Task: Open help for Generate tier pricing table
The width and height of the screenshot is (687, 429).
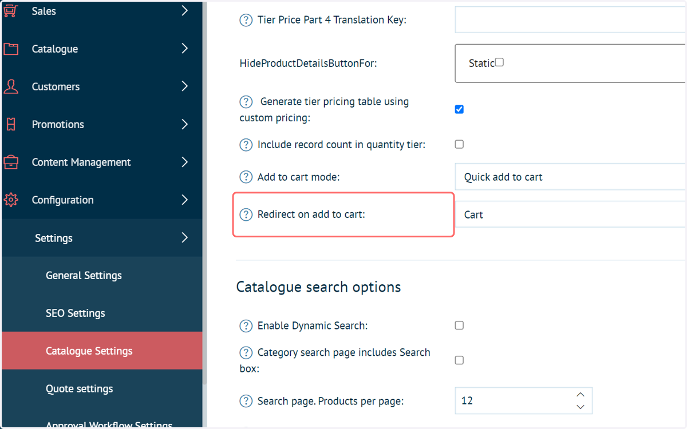Action: (x=246, y=102)
